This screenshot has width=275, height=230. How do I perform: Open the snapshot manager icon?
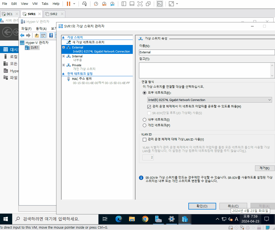point(112,4)
